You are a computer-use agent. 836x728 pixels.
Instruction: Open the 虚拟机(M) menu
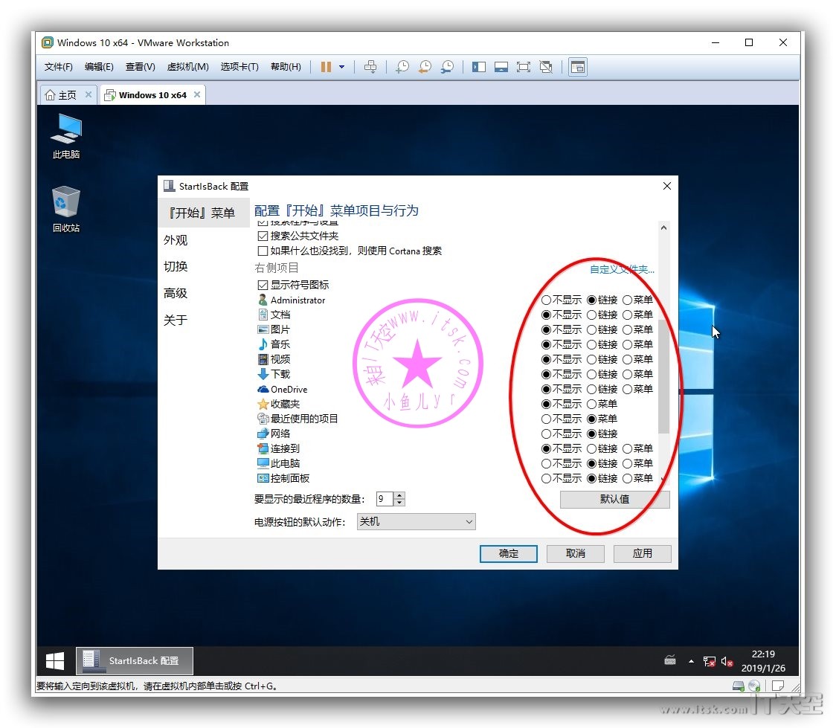[x=187, y=67]
